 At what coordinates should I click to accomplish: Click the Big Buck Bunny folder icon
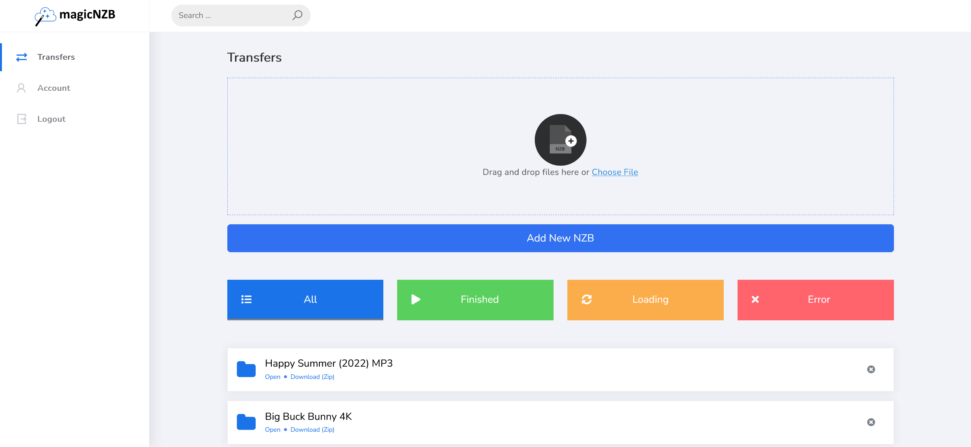point(246,422)
